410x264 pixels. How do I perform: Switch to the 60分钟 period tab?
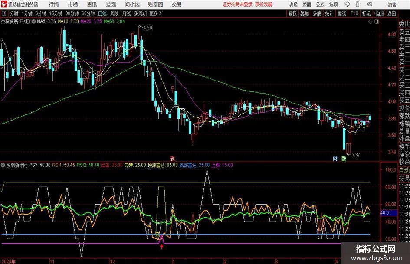[88, 13]
